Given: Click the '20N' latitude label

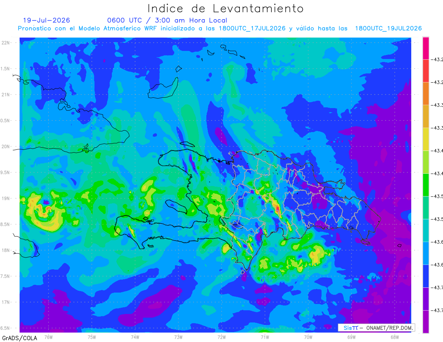Looking at the screenshot, I should click(x=6, y=146).
